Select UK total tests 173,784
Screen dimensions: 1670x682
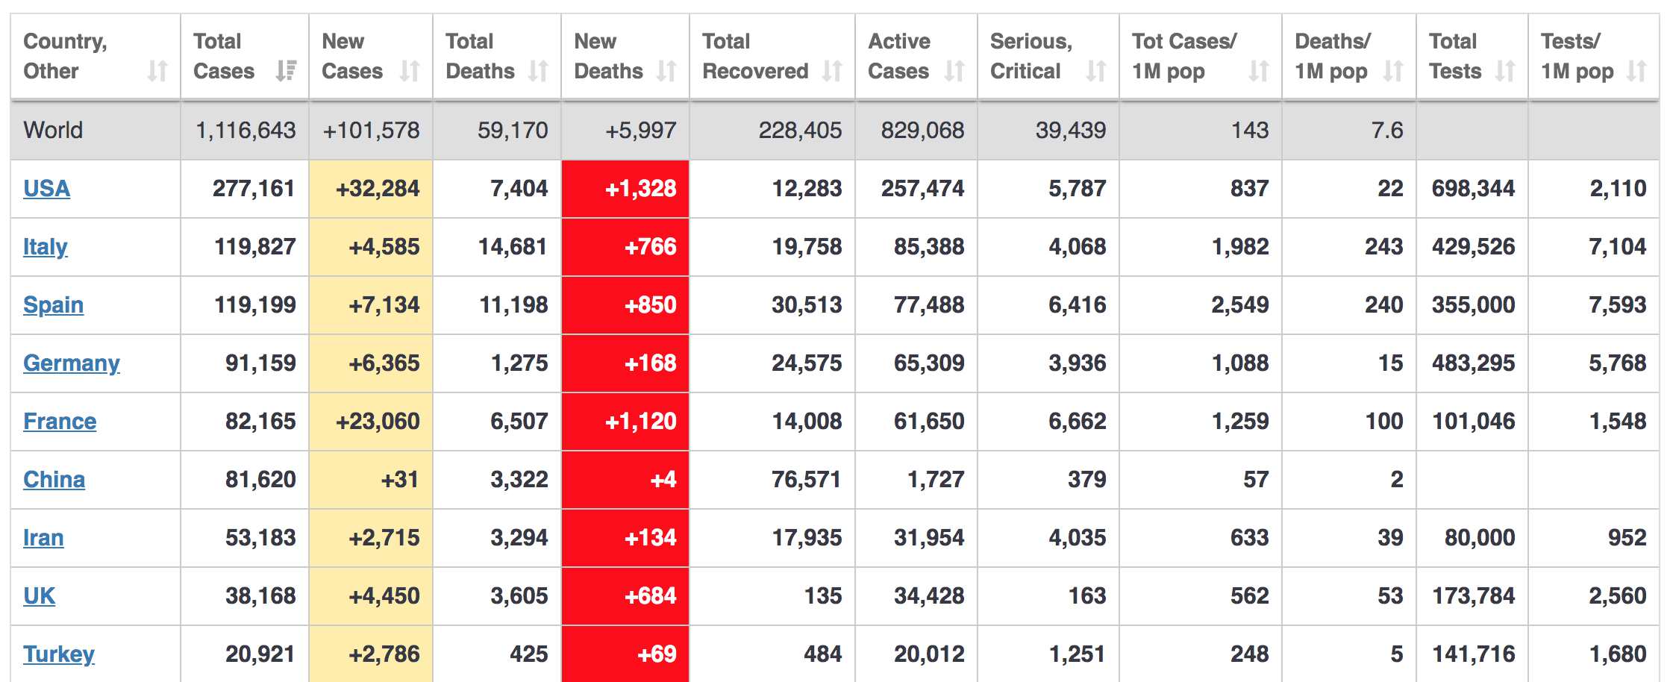coord(1473,596)
